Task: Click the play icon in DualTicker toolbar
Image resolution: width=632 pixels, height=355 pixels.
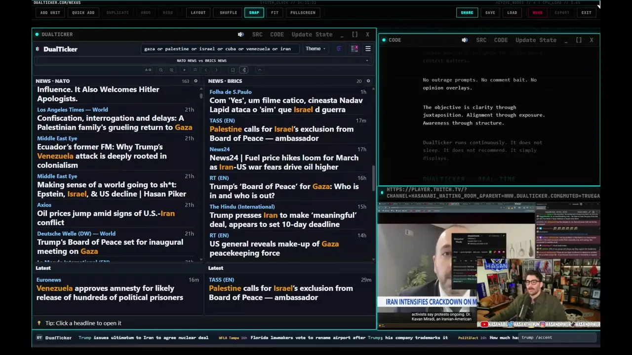Action: pyautogui.click(x=184, y=70)
